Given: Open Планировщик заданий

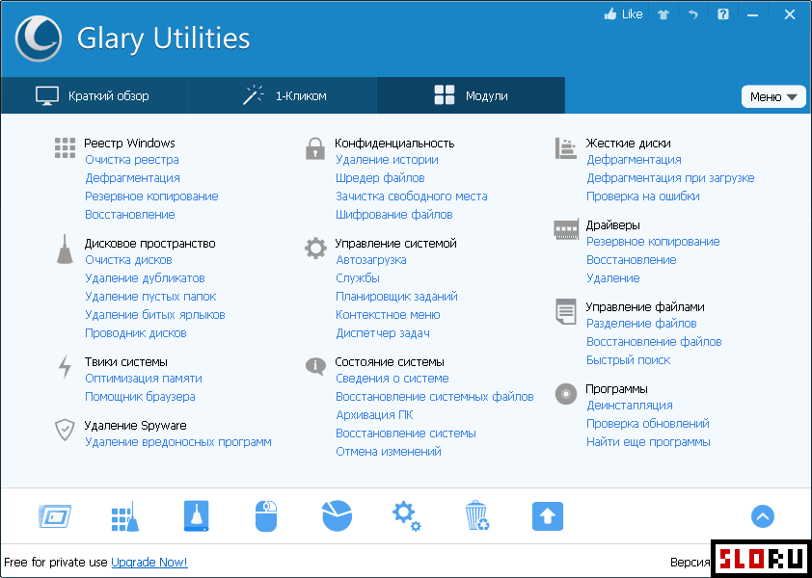Looking at the screenshot, I should (x=396, y=297).
